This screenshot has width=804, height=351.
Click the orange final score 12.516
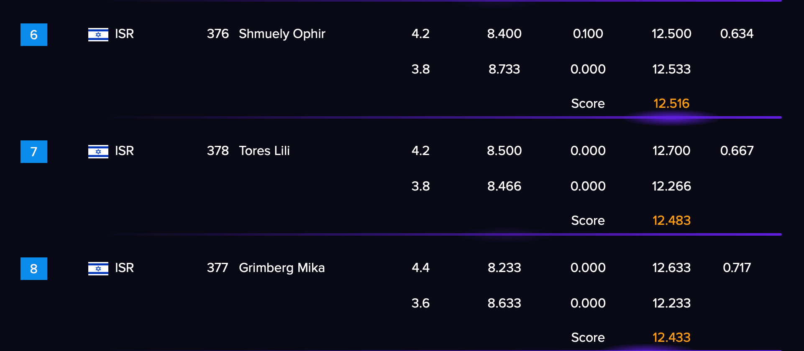pyautogui.click(x=671, y=104)
